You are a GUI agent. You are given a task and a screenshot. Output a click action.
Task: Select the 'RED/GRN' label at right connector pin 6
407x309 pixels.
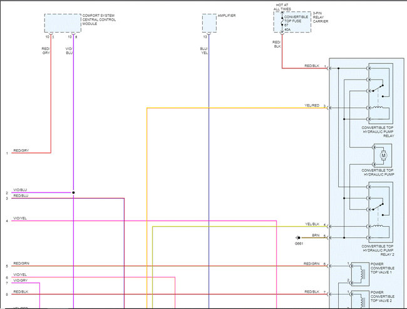(311, 264)
